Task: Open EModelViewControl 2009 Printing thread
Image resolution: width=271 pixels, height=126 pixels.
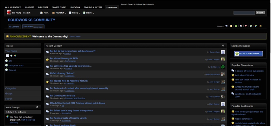Action: click(x=77, y=103)
